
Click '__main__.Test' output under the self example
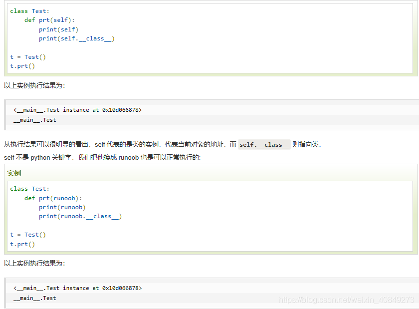(35, 120)
